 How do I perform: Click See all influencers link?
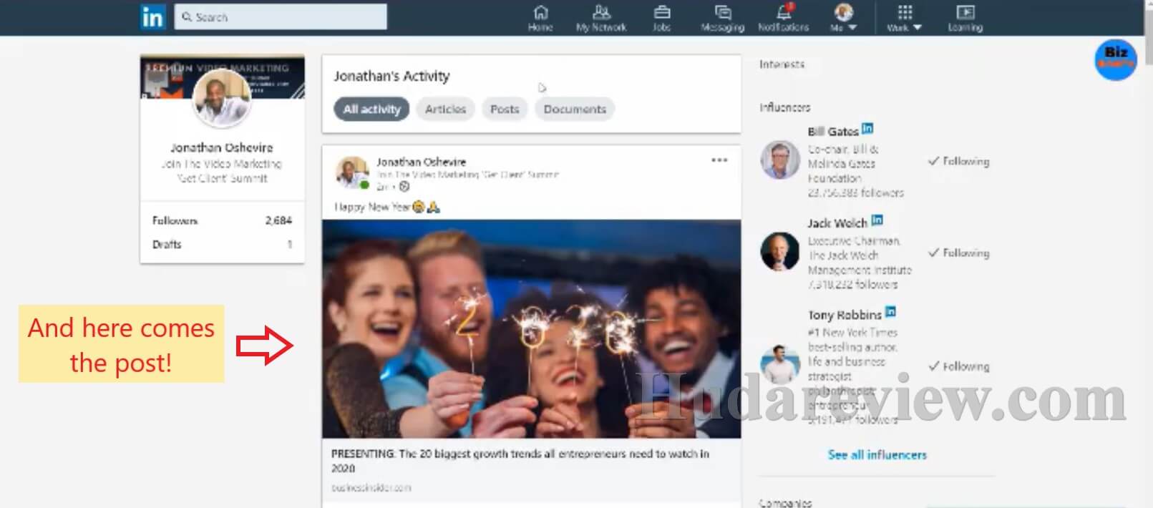pyautogui.click(x=877, y=455)
